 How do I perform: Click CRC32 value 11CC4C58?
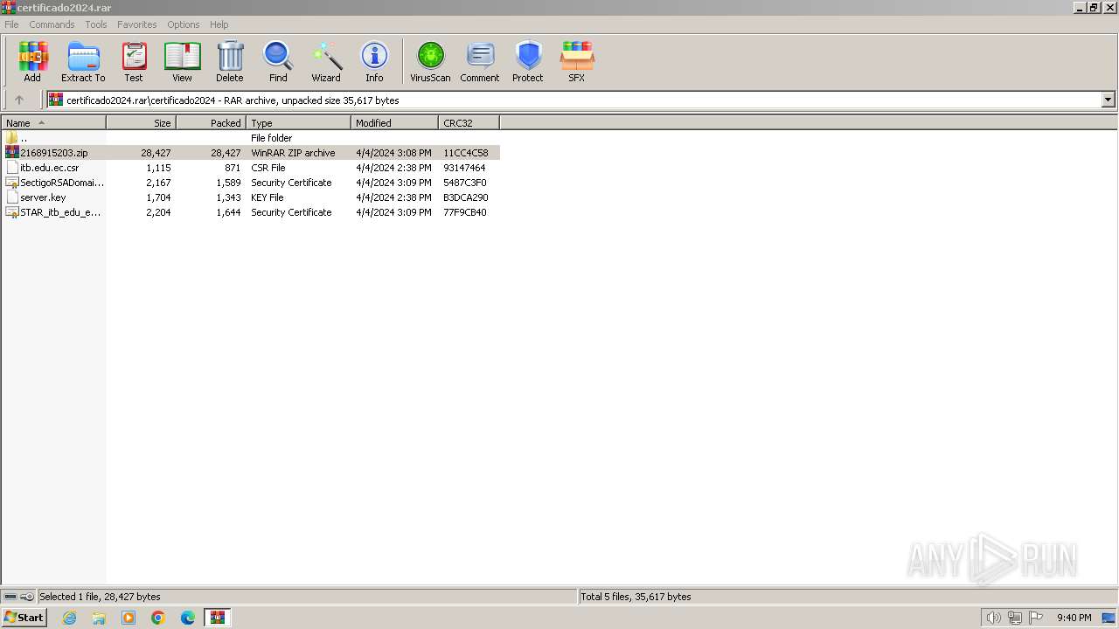pos(466,153)
